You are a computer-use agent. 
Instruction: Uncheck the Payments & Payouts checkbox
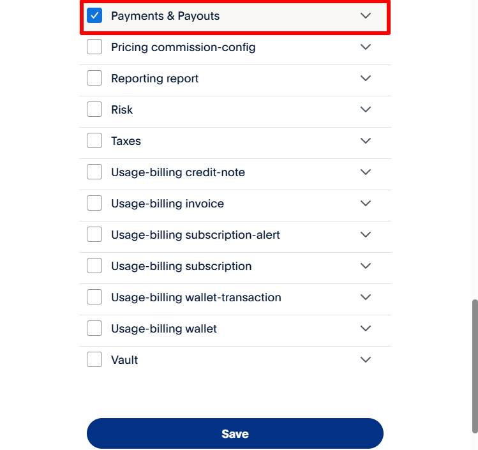94,16
